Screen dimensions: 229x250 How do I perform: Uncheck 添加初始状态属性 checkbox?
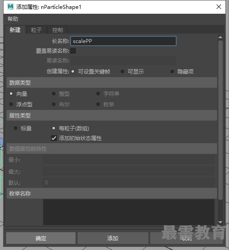54,138
